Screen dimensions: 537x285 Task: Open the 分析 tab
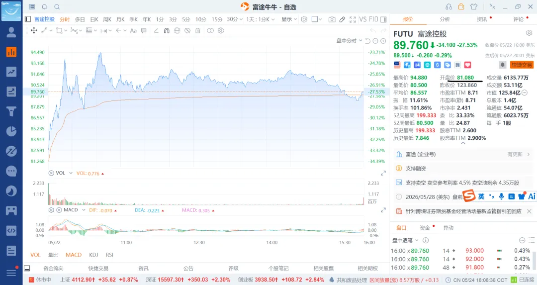[x=445, y=19]
